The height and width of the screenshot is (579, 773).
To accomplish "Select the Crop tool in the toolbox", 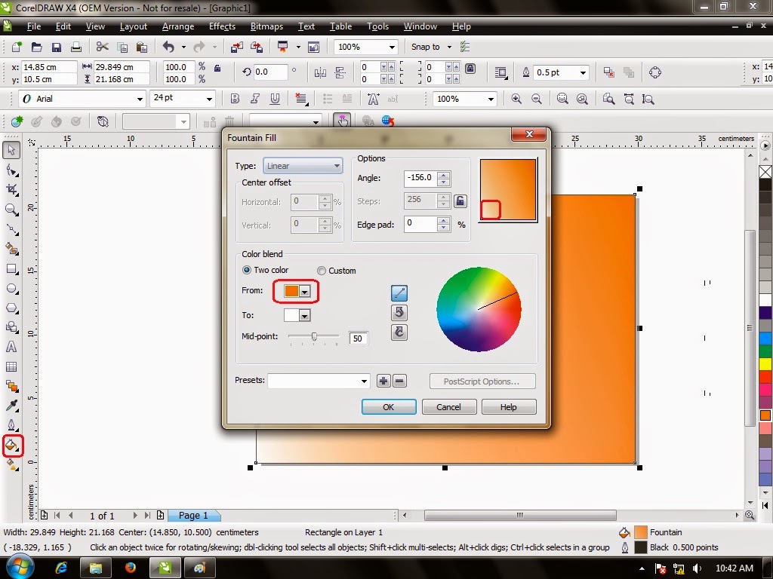I will point(12,190).
